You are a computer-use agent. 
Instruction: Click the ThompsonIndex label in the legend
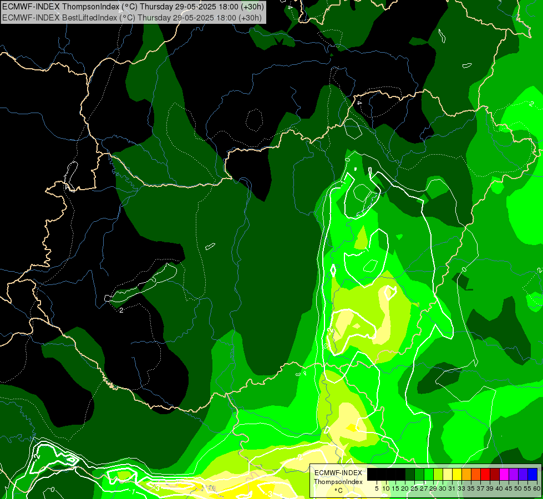point(338,482)
